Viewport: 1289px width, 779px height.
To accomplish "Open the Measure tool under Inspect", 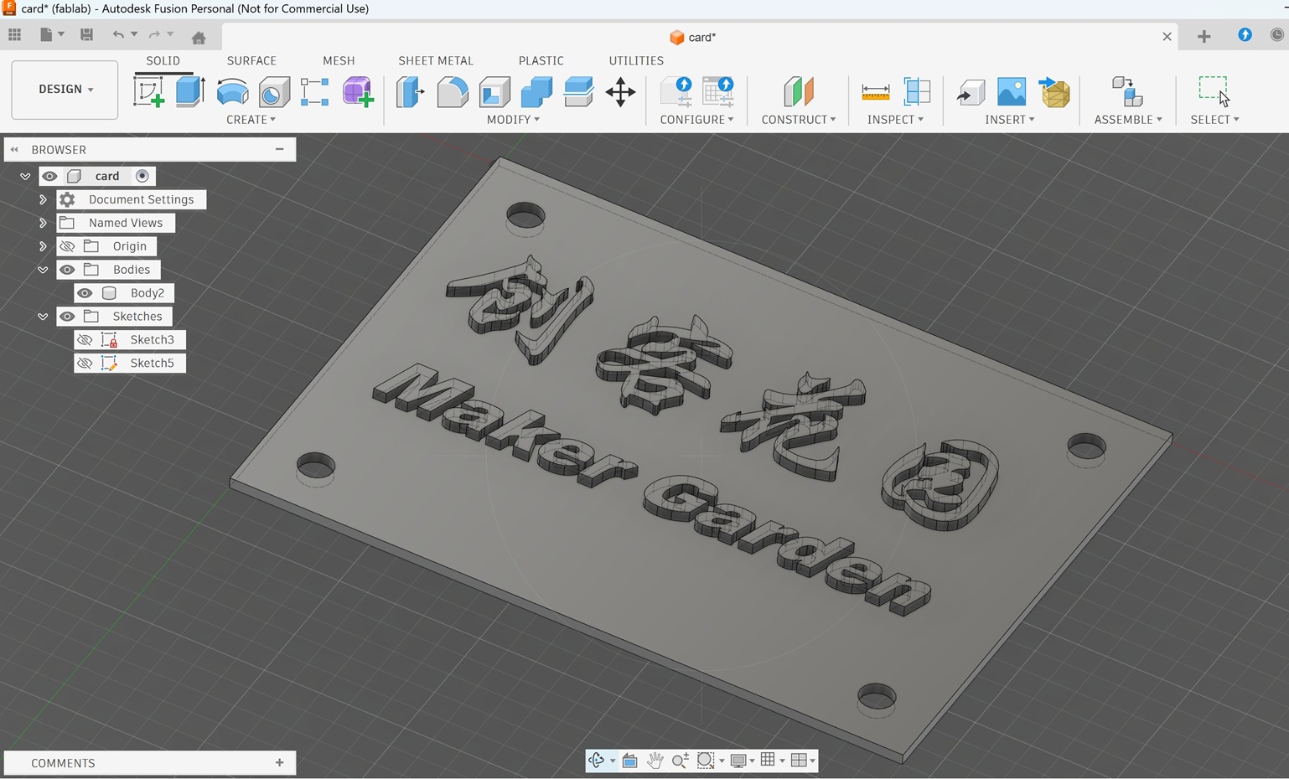I will coord(873,92).
